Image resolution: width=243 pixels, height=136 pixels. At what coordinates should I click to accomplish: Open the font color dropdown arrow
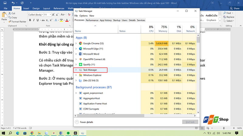pos(70,20)
